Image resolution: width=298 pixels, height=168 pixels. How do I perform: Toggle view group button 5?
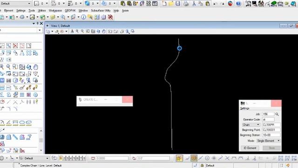pos(74,158)
